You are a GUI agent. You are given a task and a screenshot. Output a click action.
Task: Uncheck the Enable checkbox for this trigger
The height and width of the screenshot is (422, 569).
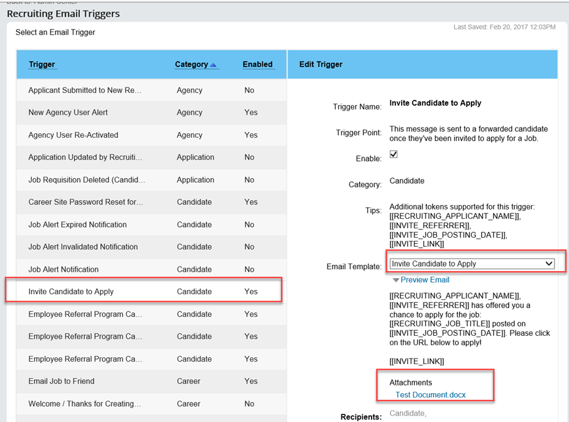click(x=394, y=154)
